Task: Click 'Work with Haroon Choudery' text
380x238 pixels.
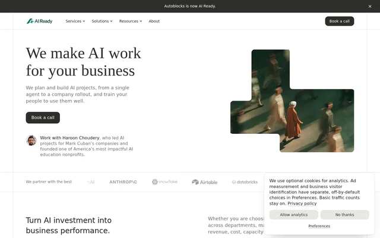Action: tap(70, 137)
